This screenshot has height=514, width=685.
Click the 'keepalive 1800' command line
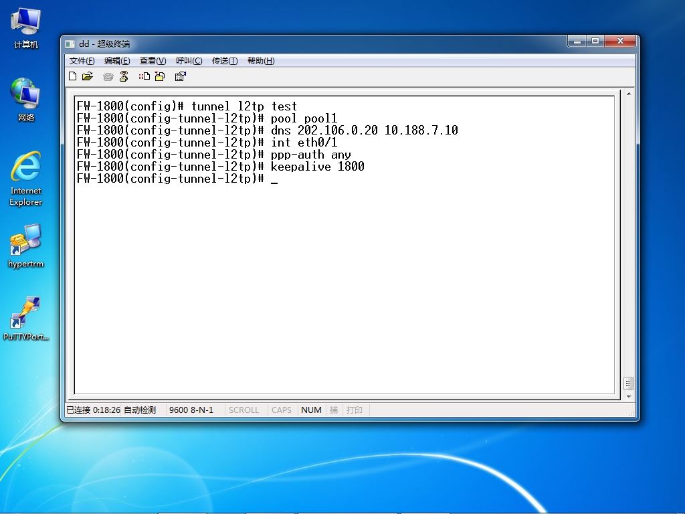click(221, 167)
